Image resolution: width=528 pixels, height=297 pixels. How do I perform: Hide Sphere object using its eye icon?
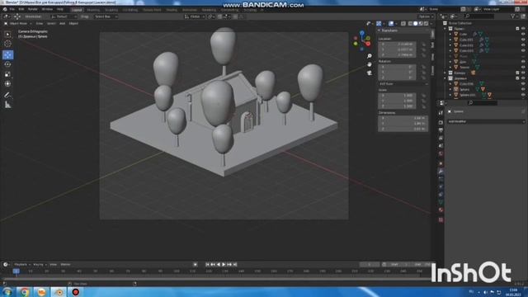[x=523, y=90]
